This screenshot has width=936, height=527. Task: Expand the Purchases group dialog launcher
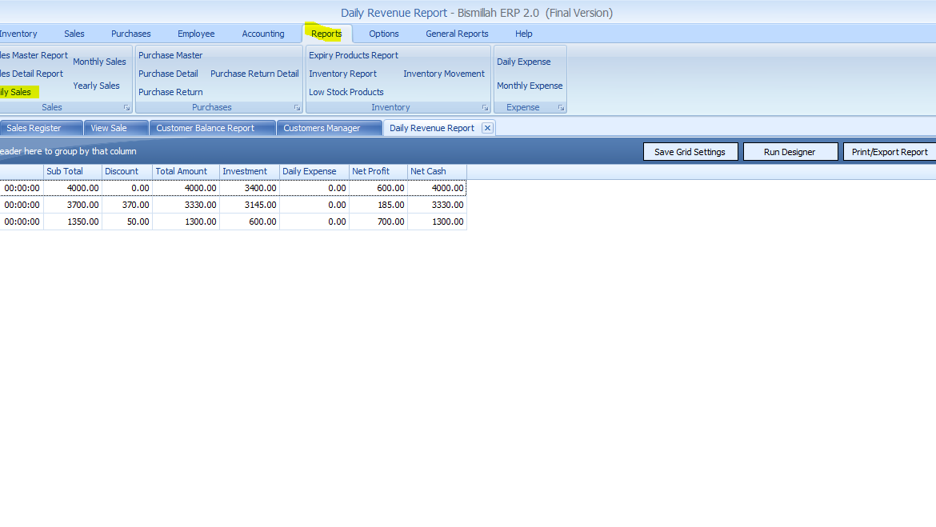(x=298, y=108)
